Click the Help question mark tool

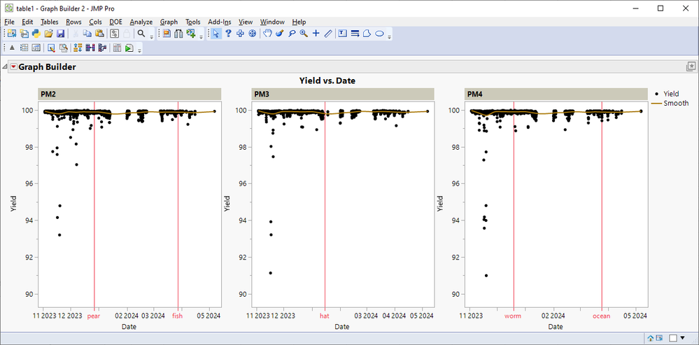point(228,34)
